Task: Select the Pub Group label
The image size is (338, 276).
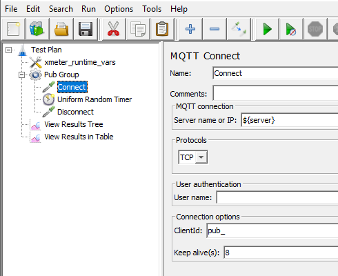Action: tap(61, 75)
